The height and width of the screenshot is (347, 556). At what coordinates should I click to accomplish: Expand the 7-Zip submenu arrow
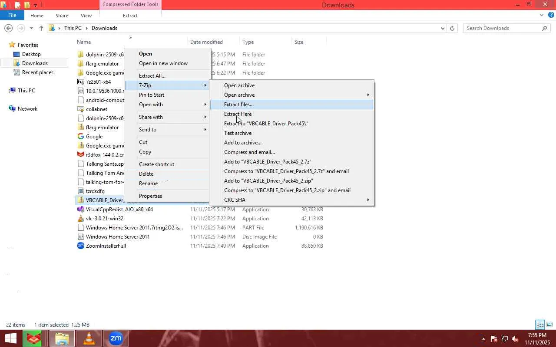click(x=205, y=85)
